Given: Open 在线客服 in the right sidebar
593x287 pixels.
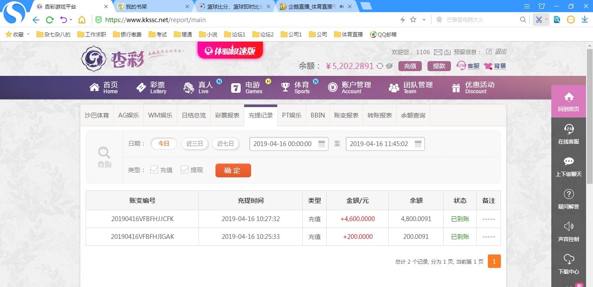Looking at the screenshot, I should pyautogui.click(x=569, y=134).
